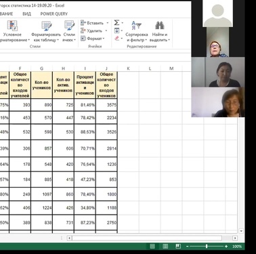Switch to Normal view in status bar
The height and width of the screenshot is (254, 256).
(152, 247)
